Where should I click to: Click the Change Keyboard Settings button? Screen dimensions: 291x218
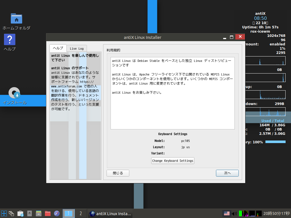coord(173,161)
